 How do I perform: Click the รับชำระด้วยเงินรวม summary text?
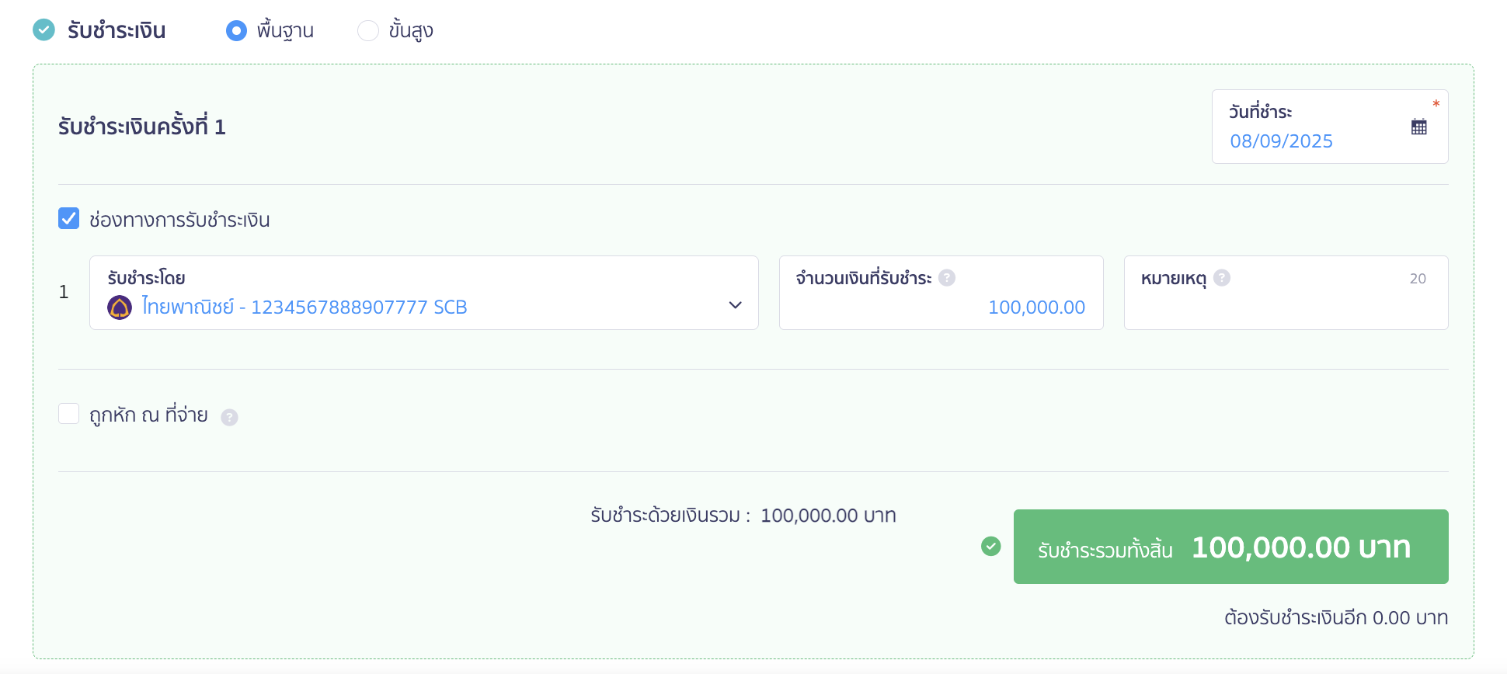743,516
